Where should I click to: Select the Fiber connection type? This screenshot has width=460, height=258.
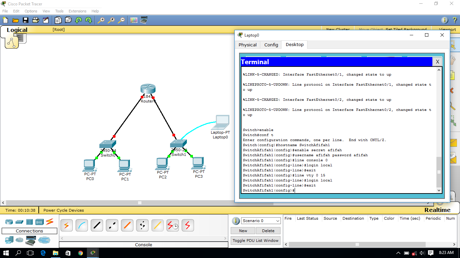coord(127,225)
